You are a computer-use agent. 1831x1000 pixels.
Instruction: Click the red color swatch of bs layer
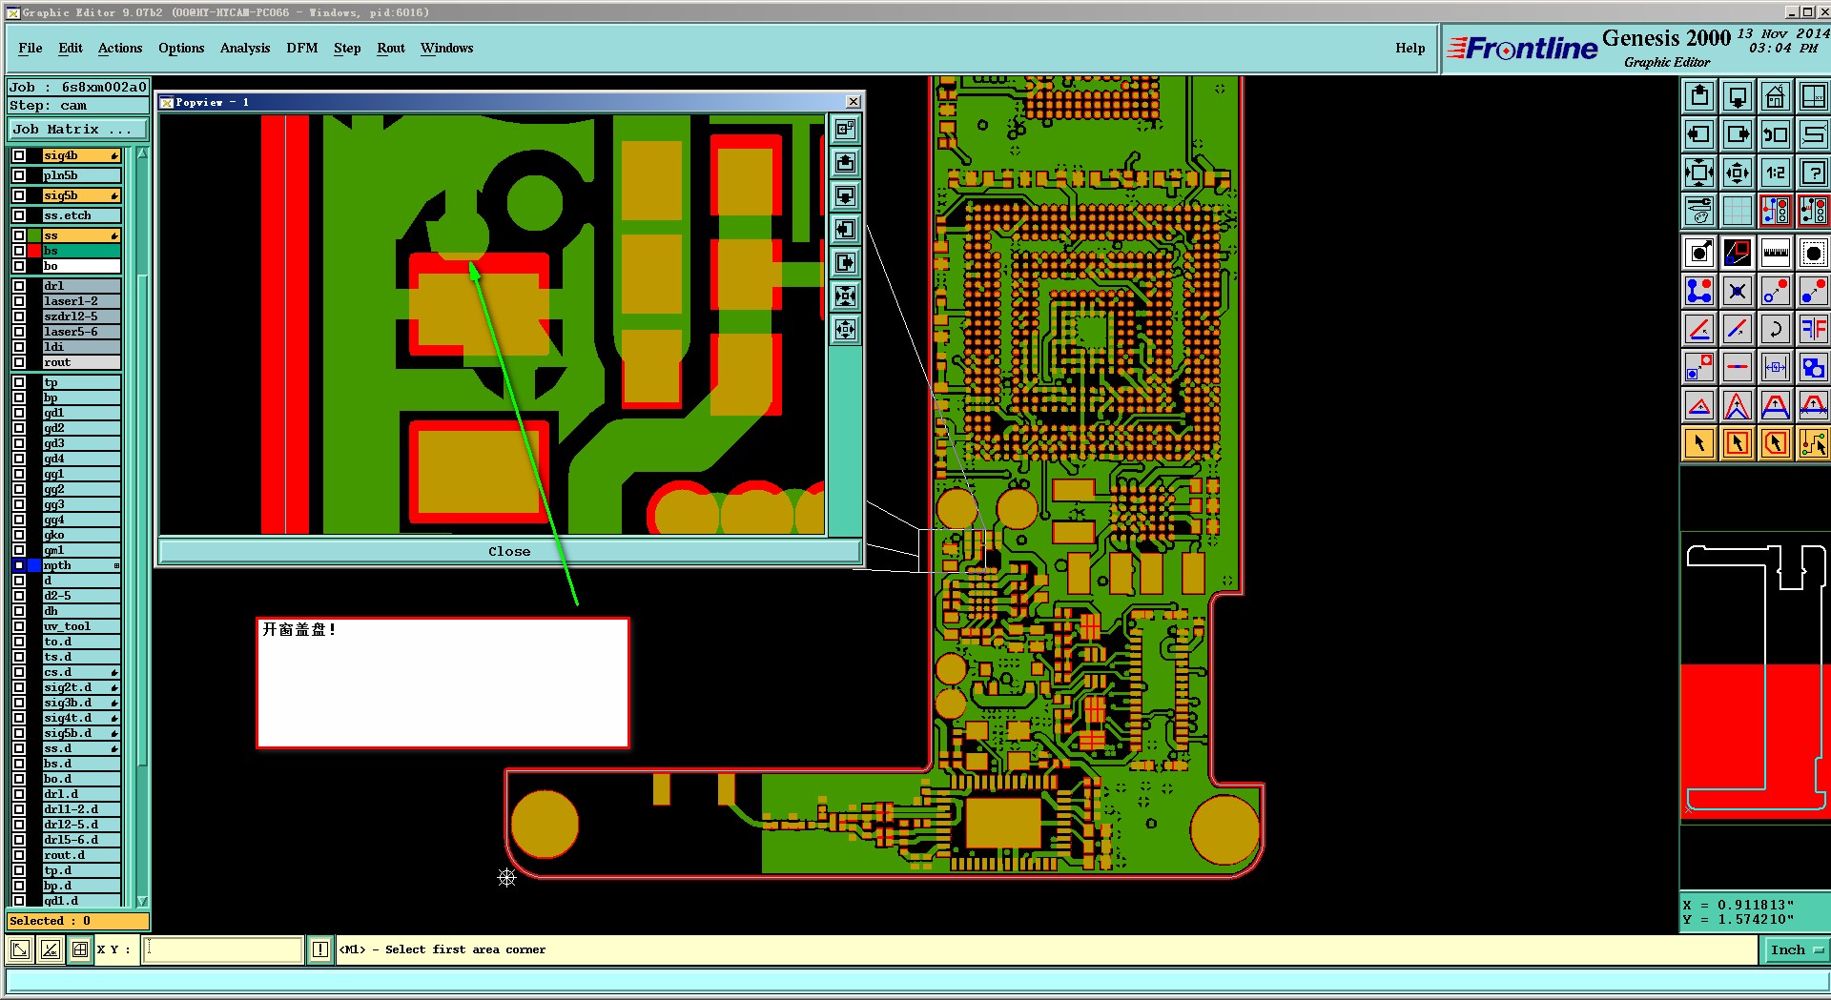(35, 251)
